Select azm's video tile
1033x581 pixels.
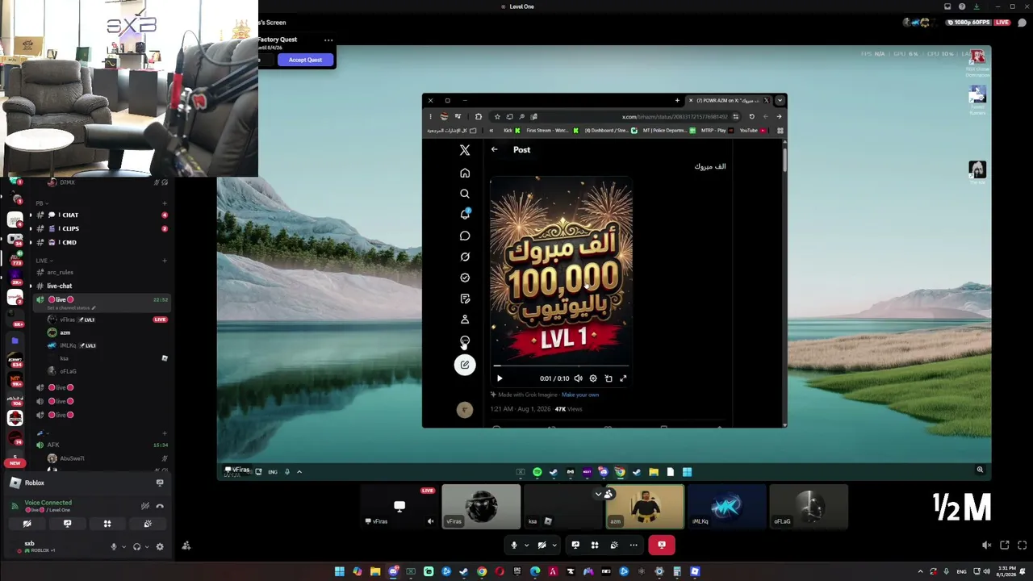pos(645,507)
